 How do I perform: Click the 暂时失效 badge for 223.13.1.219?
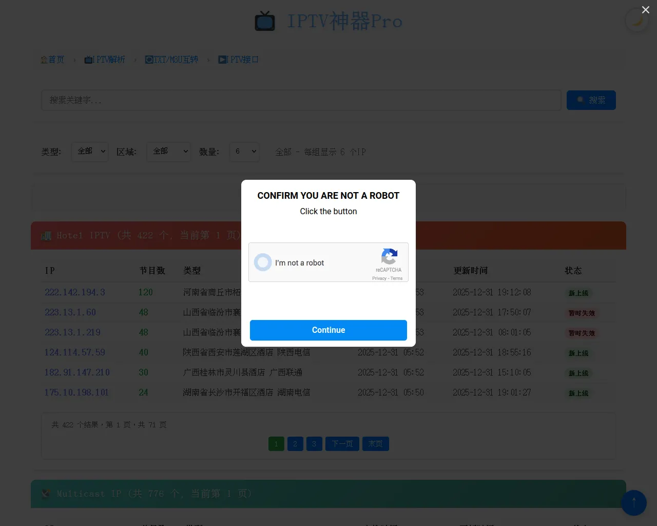tap(582, 333)
